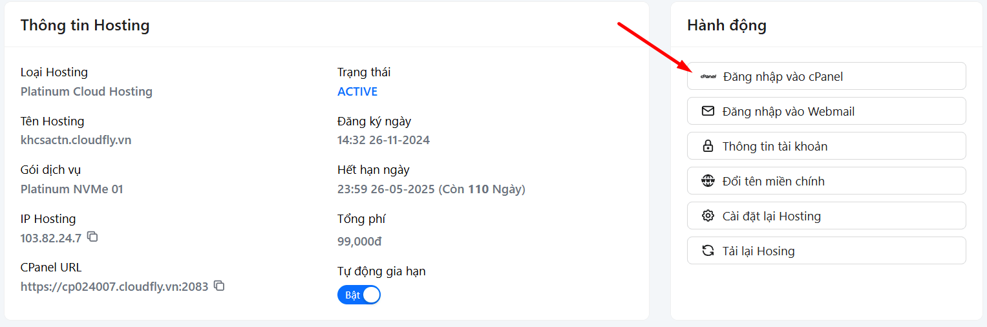Click the Hành động panel heading
The height and width of the screenshot is (327, 987).
click(727, 25)
